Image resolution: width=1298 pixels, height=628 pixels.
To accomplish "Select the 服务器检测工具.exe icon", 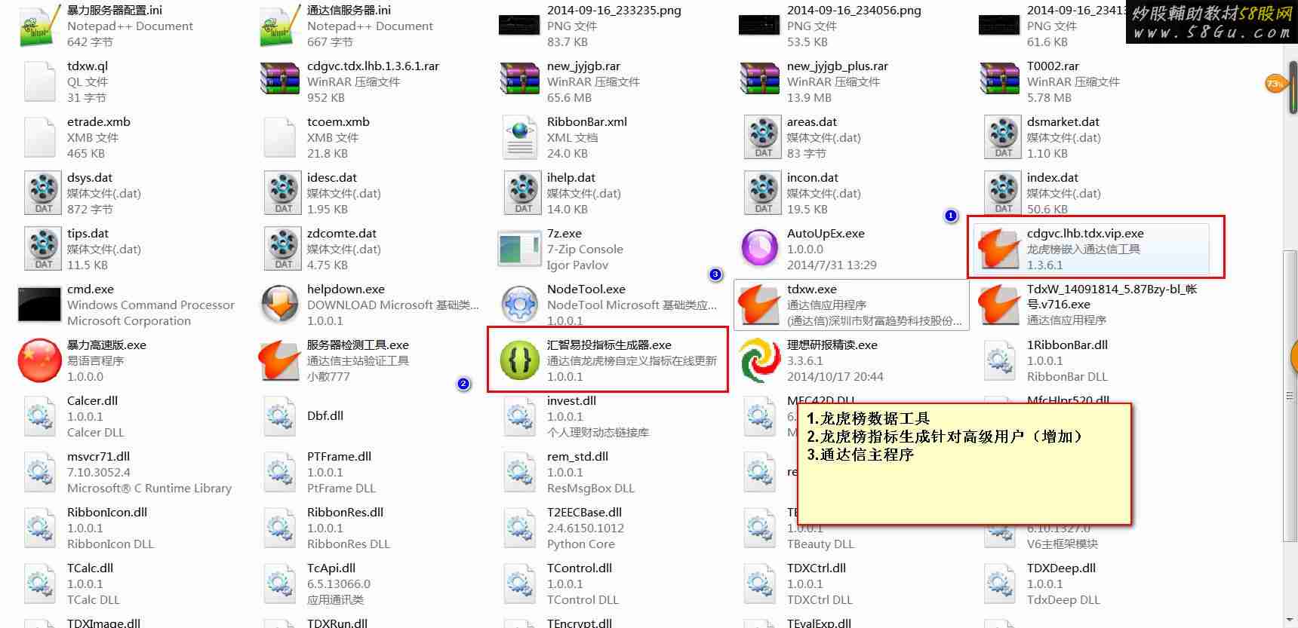I will point(280,360).
